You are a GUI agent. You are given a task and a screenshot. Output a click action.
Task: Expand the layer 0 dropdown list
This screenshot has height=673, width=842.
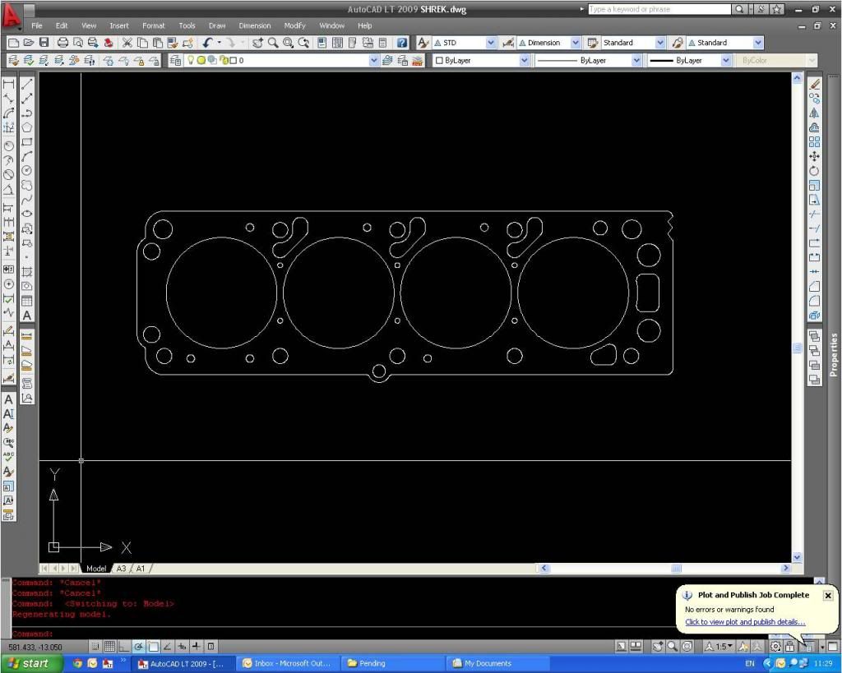point(374,61)
